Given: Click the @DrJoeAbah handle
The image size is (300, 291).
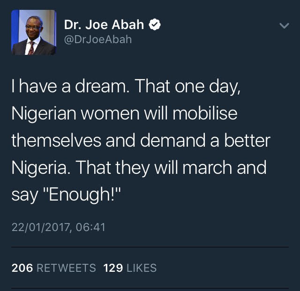Looking at the screenshot, I should coord(98,40).
